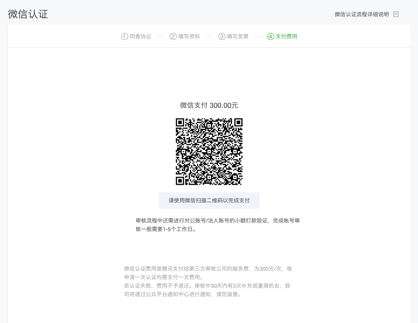Select step 4 支付费用
The height and width of the screenshot is (323, 418).
point(282,36)
